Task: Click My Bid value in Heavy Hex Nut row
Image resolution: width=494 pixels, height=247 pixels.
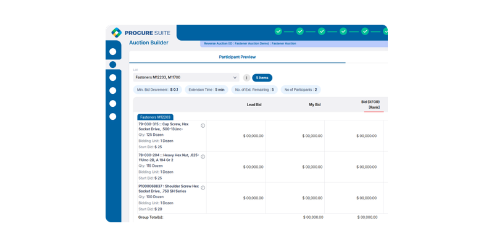Action: pyautogui.click(x=312, y=167)
